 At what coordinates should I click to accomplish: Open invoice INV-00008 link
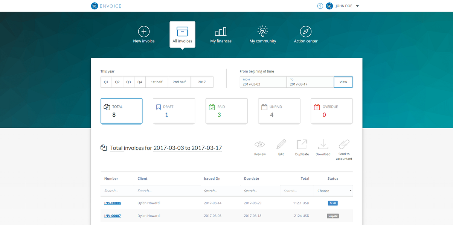113,203
